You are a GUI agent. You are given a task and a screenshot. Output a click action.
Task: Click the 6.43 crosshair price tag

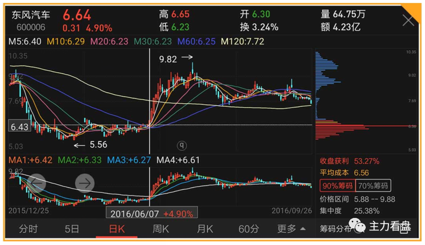[x=20, y=126]
